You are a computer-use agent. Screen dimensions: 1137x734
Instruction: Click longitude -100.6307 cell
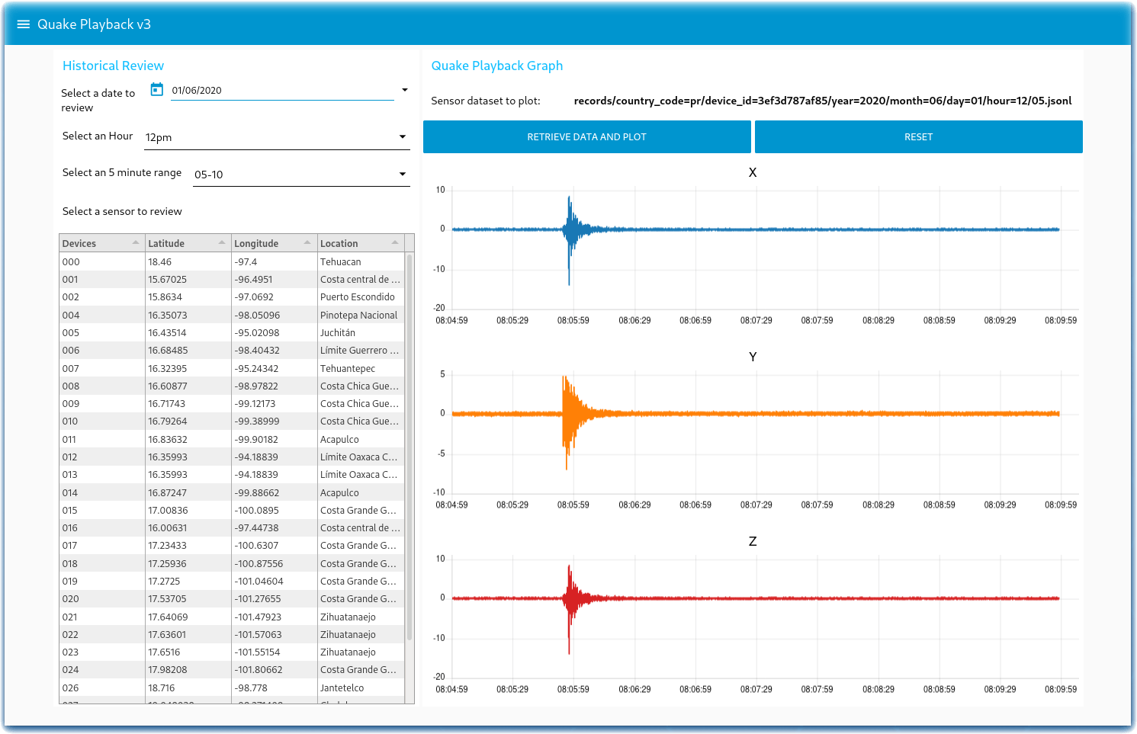pos(275,546)
